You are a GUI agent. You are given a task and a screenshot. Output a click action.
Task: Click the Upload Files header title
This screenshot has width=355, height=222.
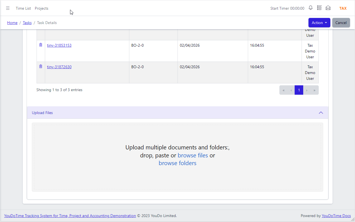point(42,113)
